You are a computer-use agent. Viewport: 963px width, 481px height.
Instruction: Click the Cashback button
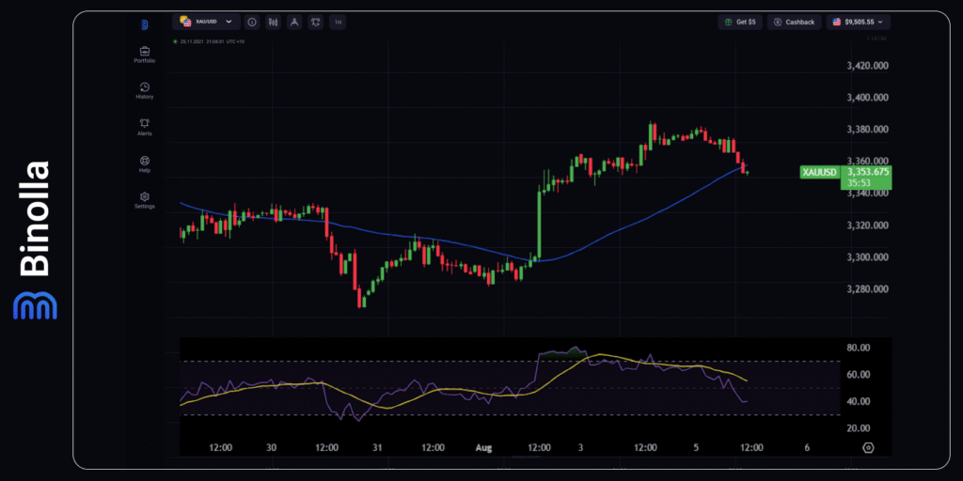click(794, 22)
